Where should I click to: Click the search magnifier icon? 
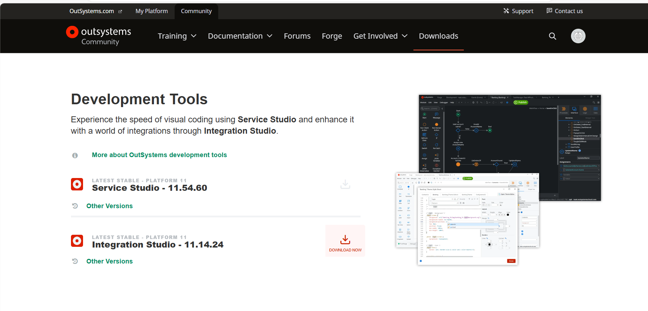[x=553, y=36]
